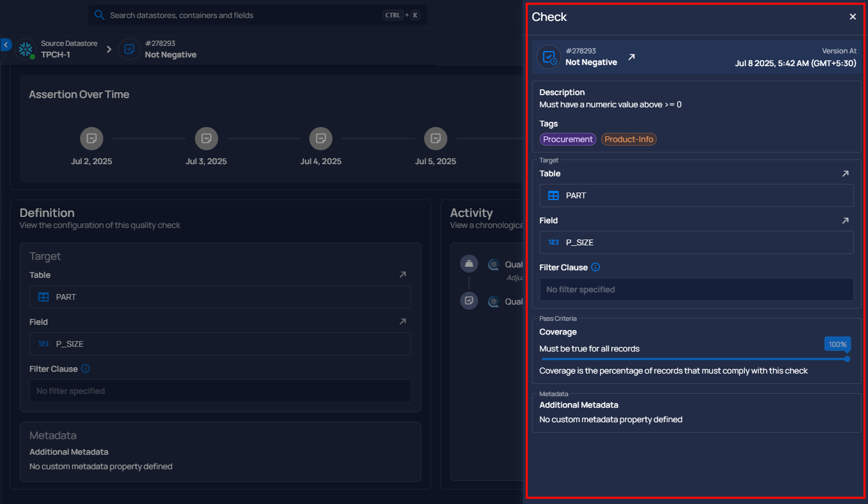Open check #278293 in full view arrow
This screenshot has height=504, width=868.
pos(631,57)
